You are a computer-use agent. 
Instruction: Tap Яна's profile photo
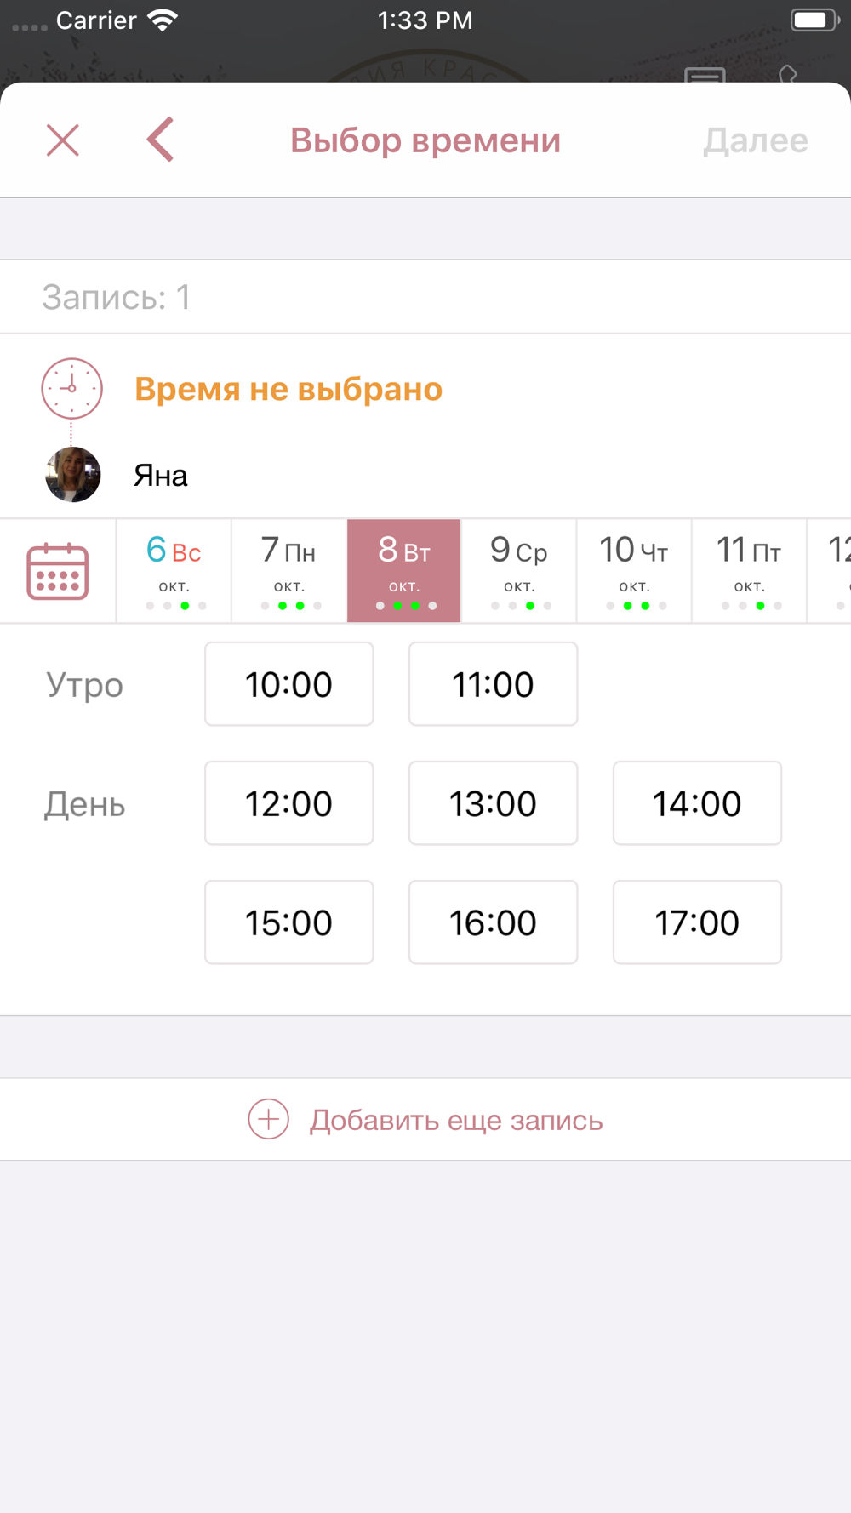(x=73, y=474)
